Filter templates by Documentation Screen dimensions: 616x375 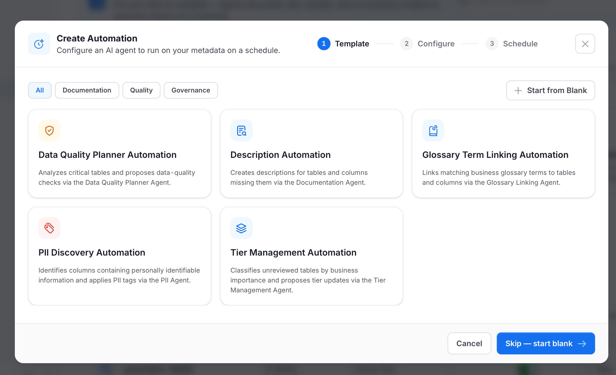pyautogui.click(x=87, y=90)
